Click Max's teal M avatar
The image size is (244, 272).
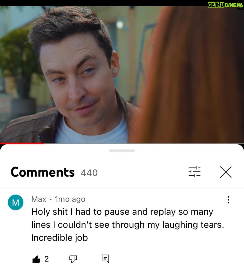pos(16,202)
